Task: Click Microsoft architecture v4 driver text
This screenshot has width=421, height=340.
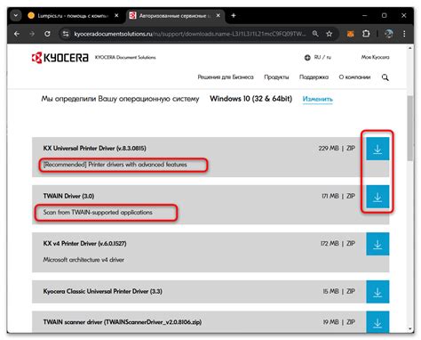Action: (x=83, y=260)
